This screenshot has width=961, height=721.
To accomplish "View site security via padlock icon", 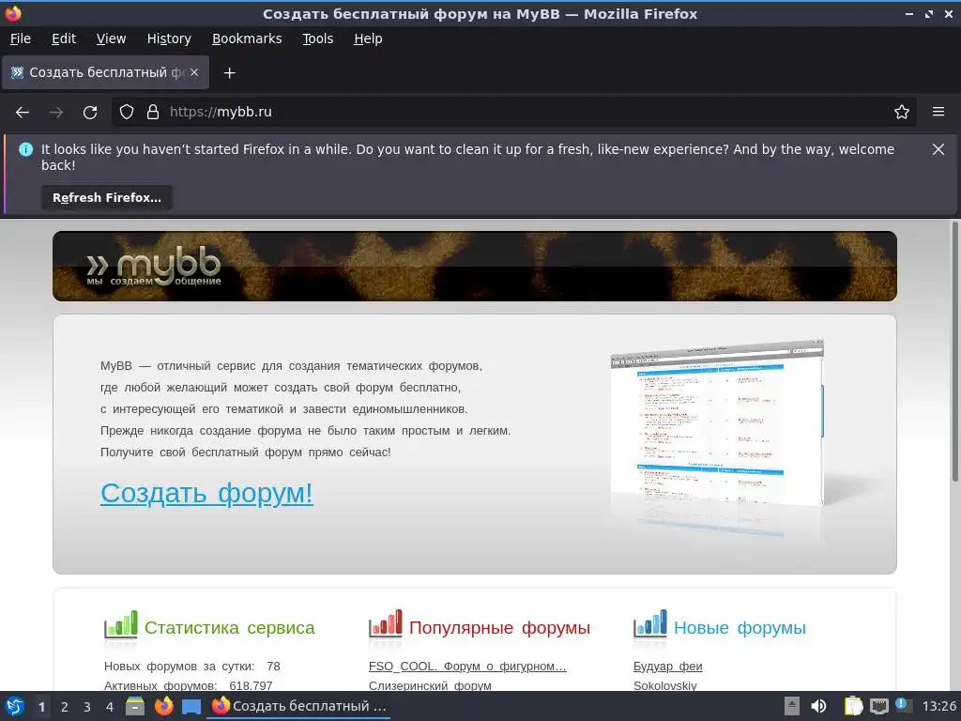I will 153,113.
